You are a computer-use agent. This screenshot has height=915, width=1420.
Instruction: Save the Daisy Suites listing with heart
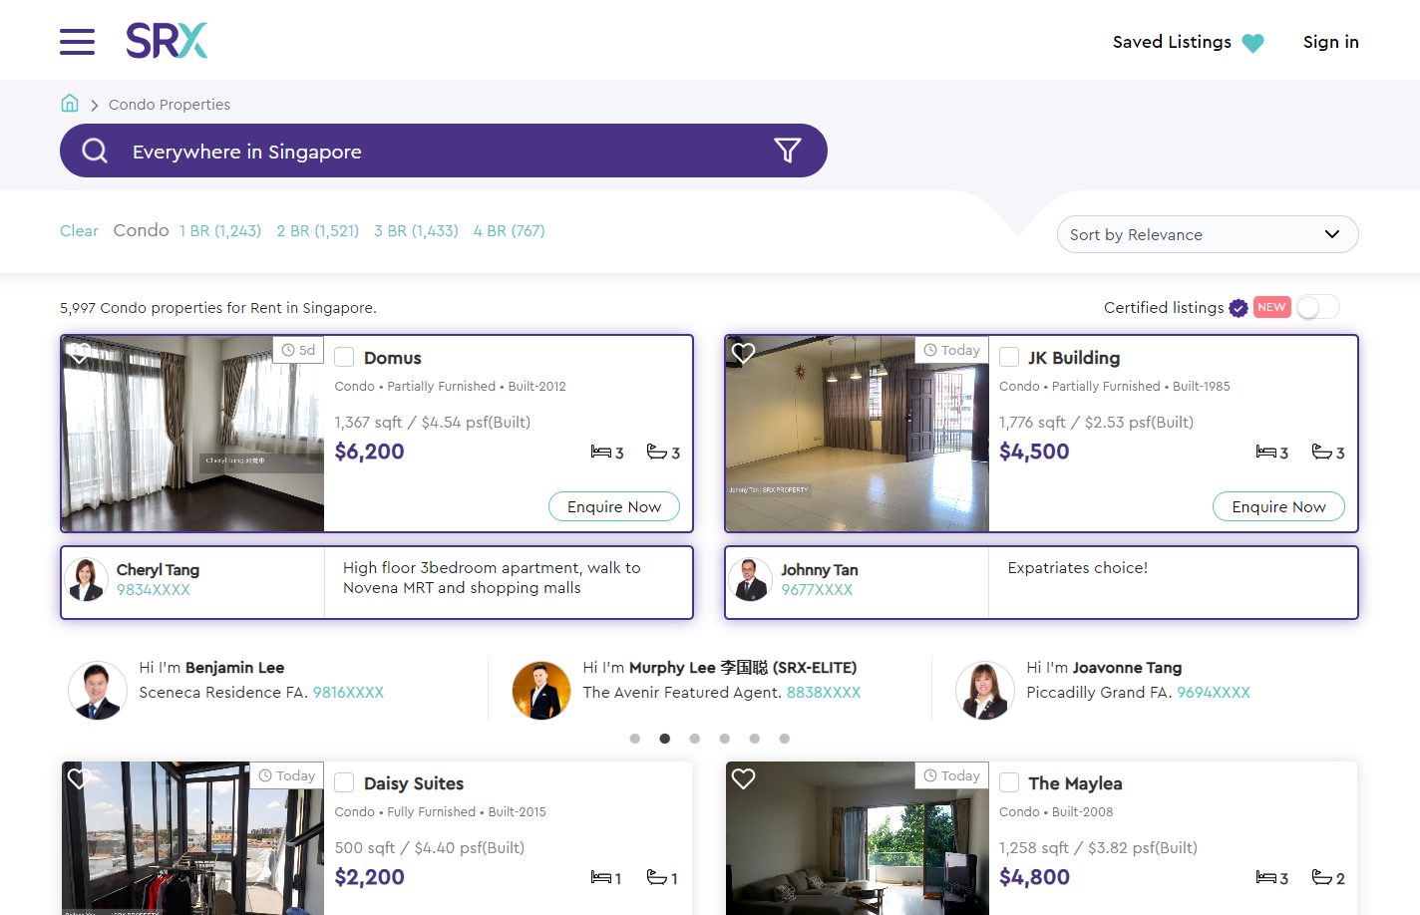coord(79,778)
